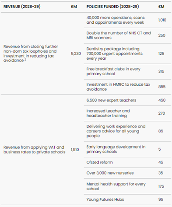Select the 40,000 more operations row

(127, 20)
